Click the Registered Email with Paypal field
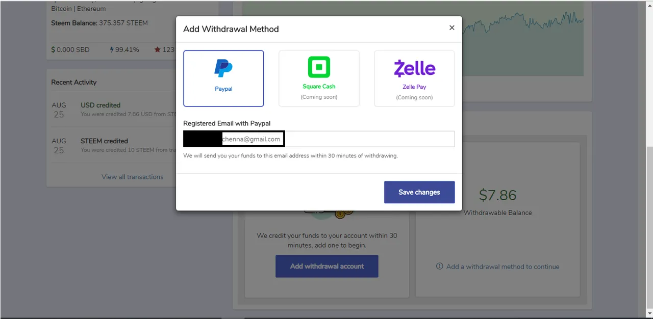Viewport: 653px width, 319px height. [319, 139]
